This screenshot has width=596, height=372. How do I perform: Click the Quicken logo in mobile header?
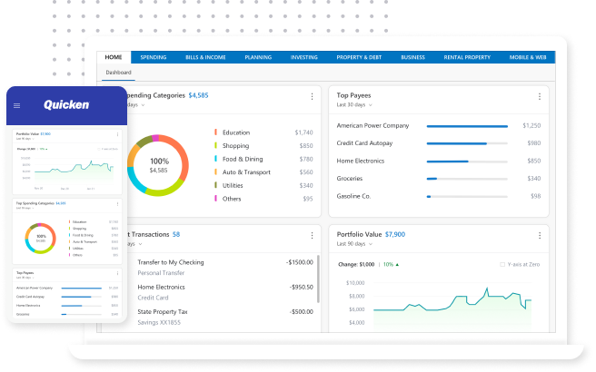pos(66,105)
